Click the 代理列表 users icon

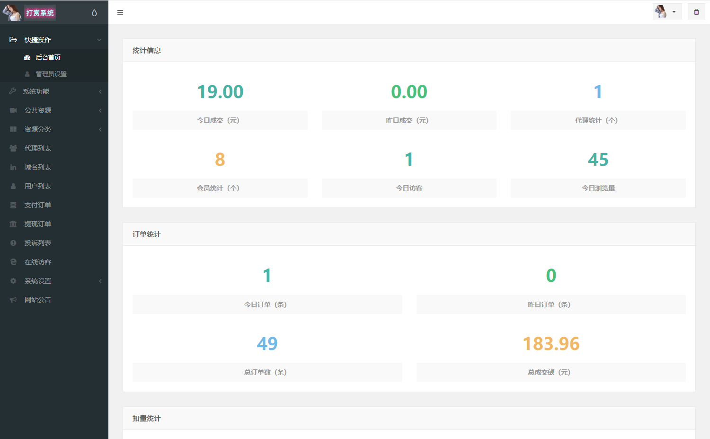click(x=13, y=148)
